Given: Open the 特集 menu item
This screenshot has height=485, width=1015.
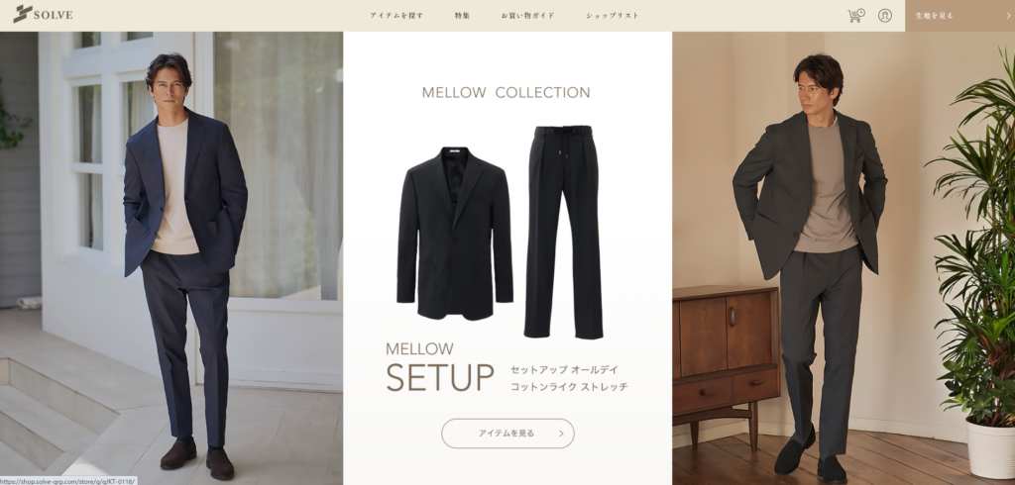Looking at the screenshot, I should 462,16.
